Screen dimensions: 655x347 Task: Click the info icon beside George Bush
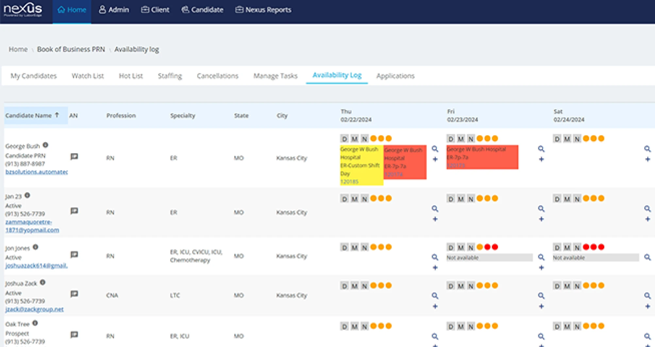tap(45, 145)
